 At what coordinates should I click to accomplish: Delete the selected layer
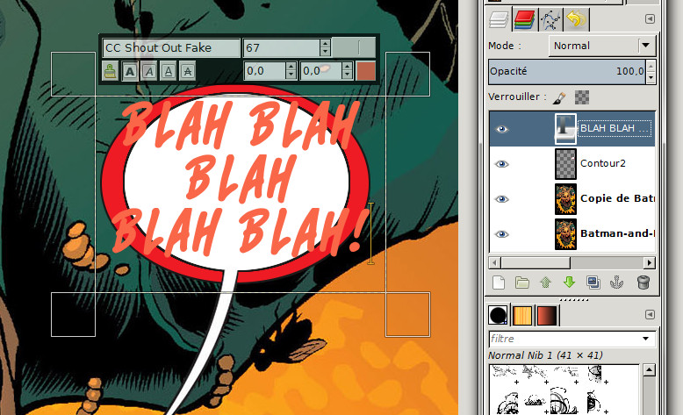(x=643, y=283)
